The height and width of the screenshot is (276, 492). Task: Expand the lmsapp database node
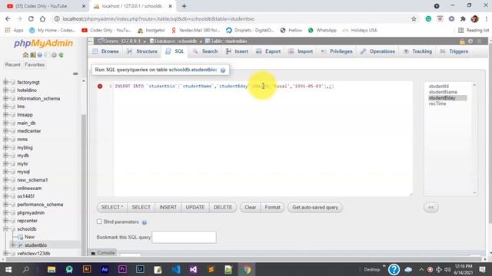pyautogui.click(x=5, y=115)
